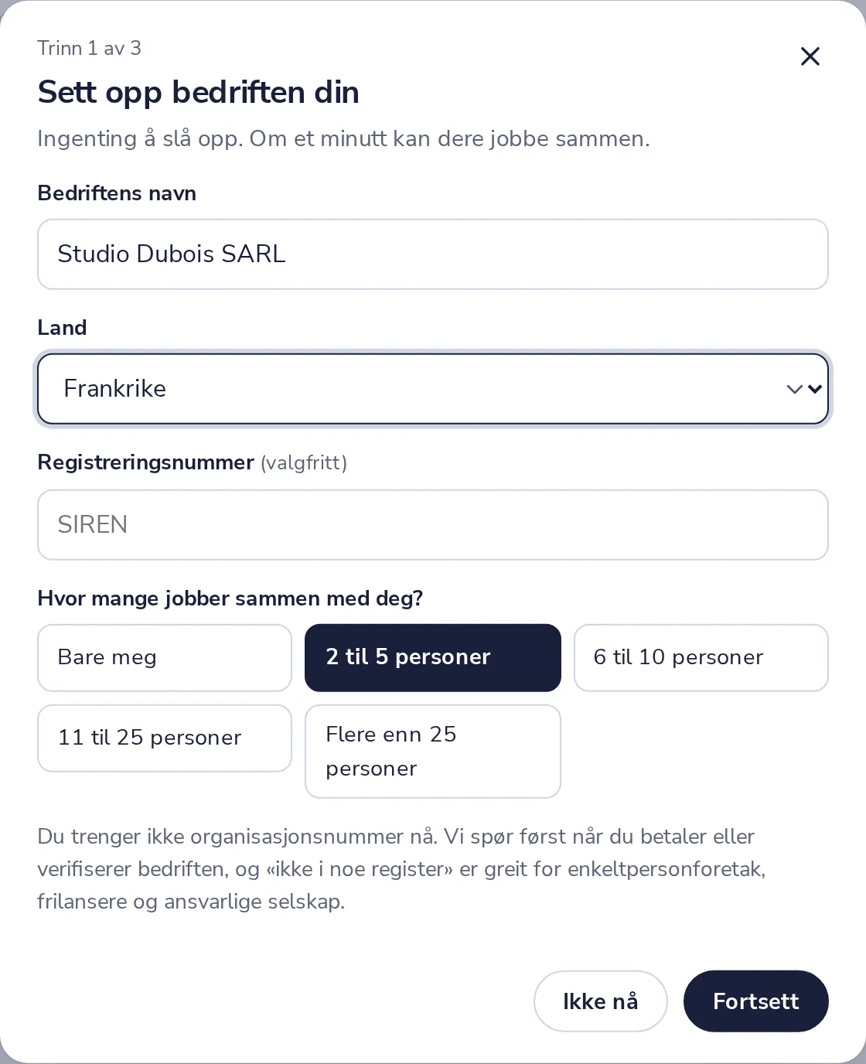
Task: Click the Bedriftens navn label
Action: point(117,193)
